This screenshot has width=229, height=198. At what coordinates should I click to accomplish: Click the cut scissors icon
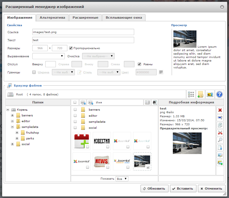(x=220, y=132)
